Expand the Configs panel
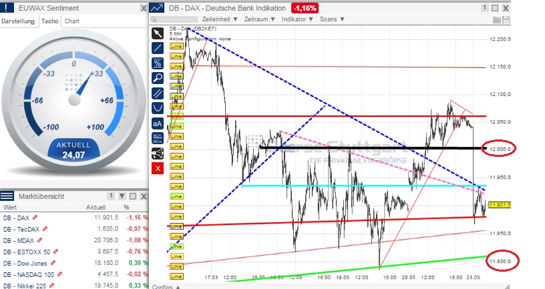Screen dimensions: 545x289 point(166,286)
